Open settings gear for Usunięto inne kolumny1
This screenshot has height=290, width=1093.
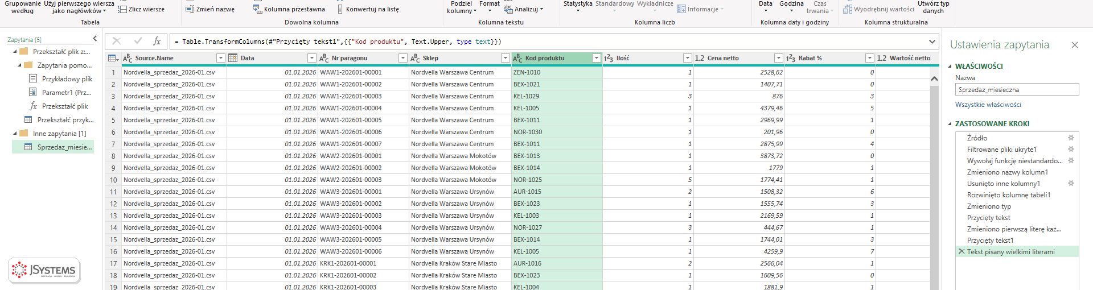pyautogui.click(x=1071, y=183)
